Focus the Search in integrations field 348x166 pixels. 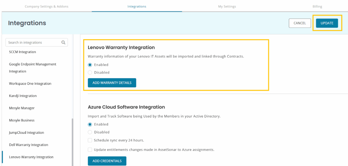coord(37,43)
